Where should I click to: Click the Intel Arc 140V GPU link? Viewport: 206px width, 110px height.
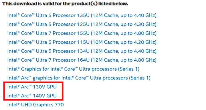(32, 96)
